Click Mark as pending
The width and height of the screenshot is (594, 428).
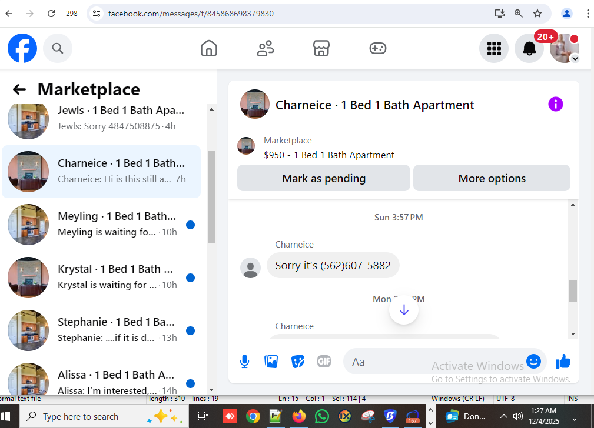[324, 178]
